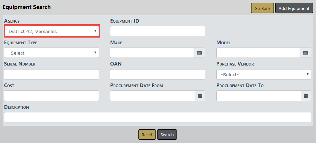Reset the search form
This screenshot has height=143, width=316.
pos(147,135)
